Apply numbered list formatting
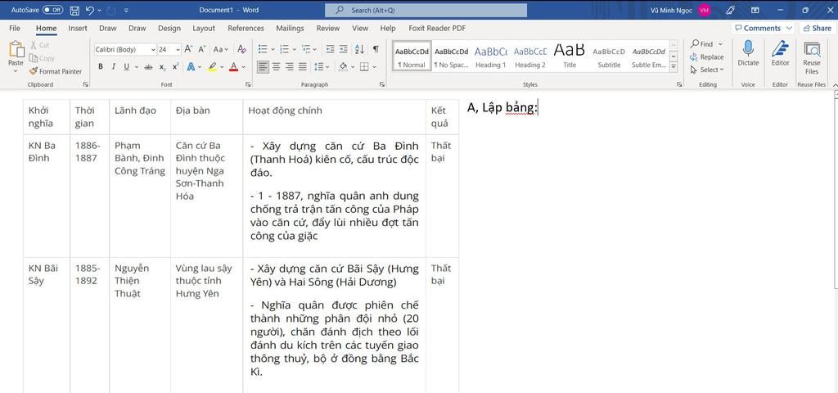Screen dimensions: 838x393 284,49
